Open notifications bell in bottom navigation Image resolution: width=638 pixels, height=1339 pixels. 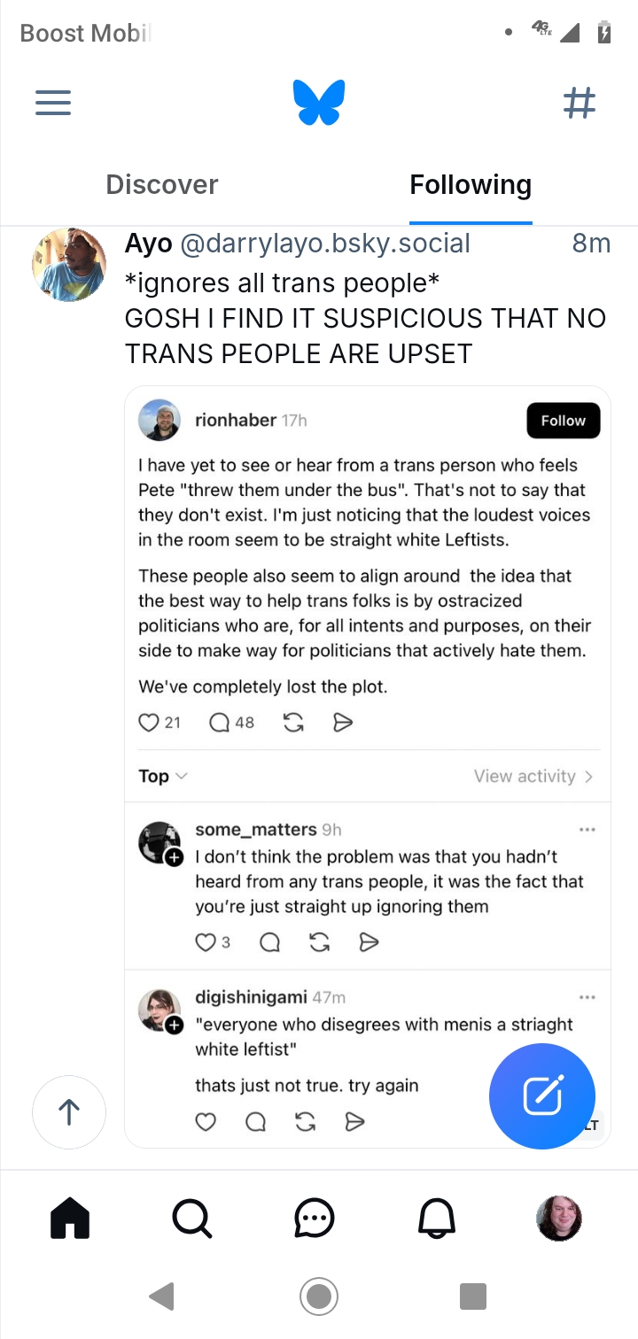click(x=437, y=1219)
